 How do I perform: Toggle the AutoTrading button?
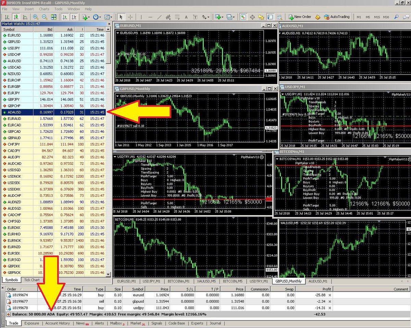[335, 17]
